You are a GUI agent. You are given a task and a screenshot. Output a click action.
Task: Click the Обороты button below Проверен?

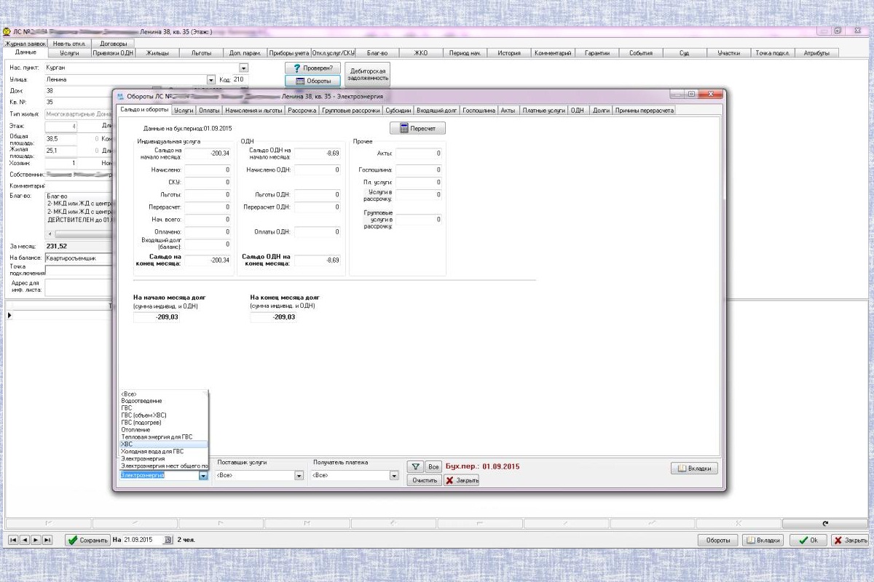click(x=312, y=81)
